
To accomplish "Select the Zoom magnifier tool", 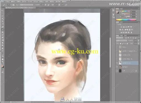I will (2, 62).
